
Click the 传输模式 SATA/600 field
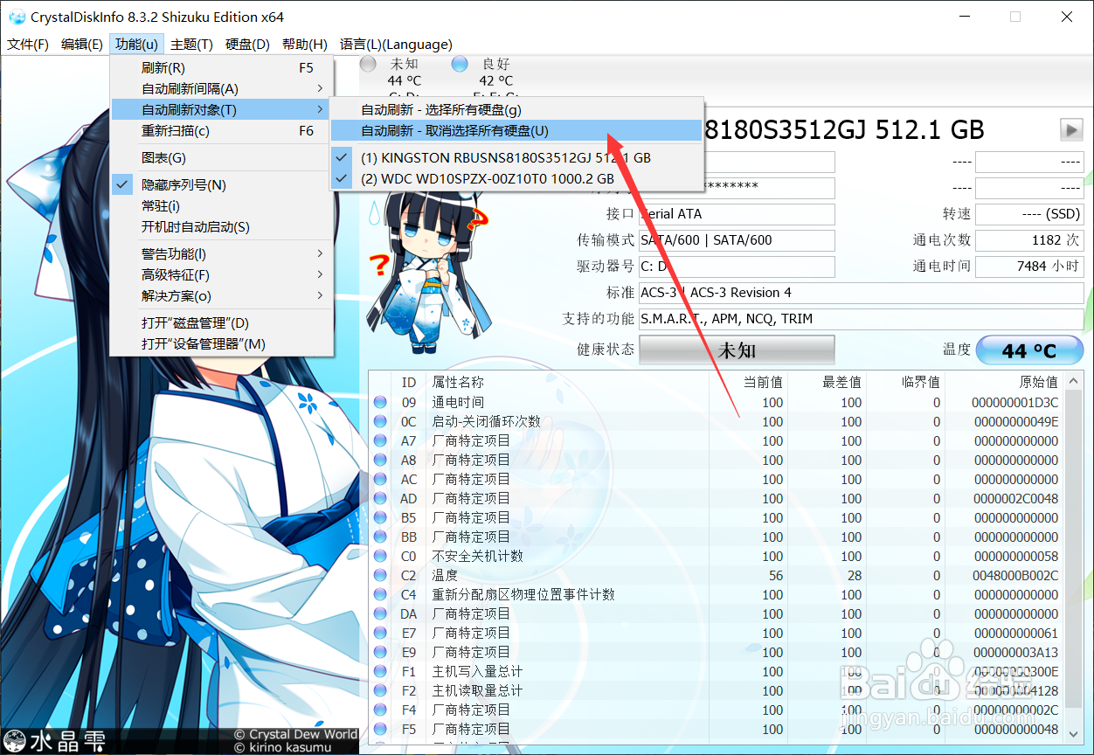tap(737, 240)
